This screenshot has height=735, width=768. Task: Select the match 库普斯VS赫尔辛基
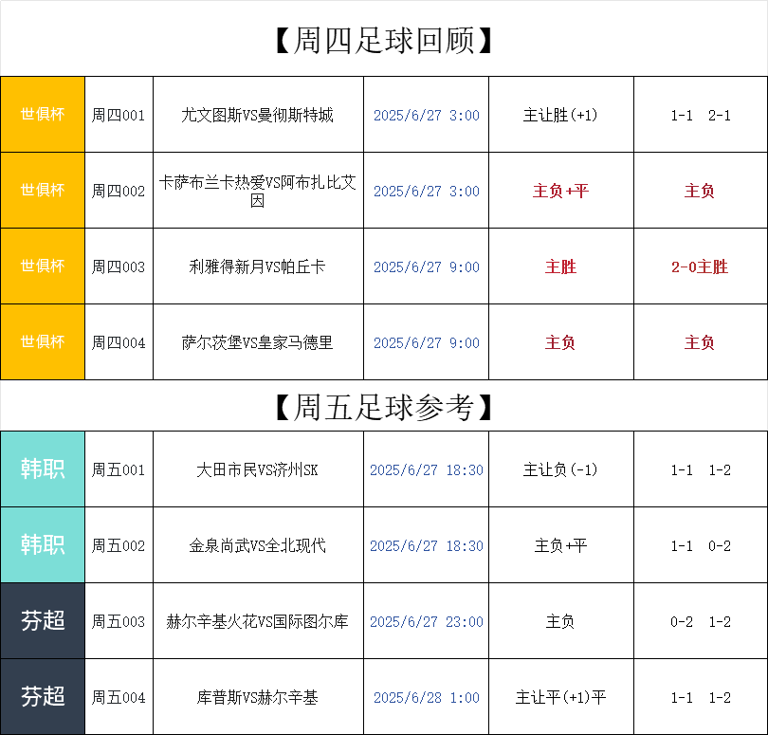258,696
